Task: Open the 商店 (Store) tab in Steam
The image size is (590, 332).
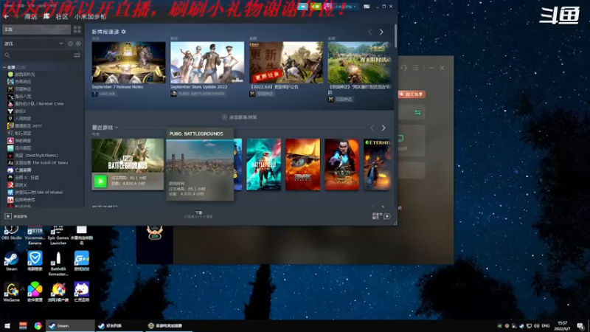Action: (x=31, y=16)
